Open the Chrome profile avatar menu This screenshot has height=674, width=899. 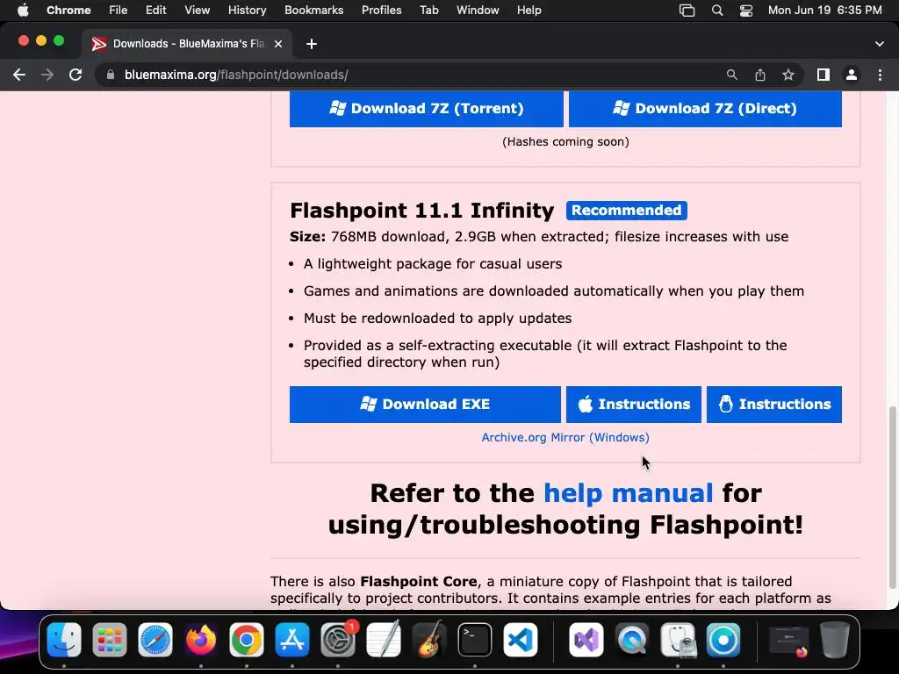click(x=852, y=75)
